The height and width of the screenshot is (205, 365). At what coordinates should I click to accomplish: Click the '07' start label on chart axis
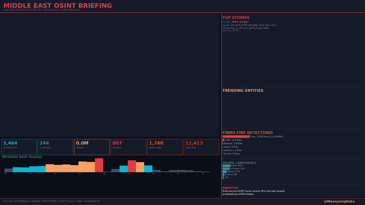click(x=5, y=174)
